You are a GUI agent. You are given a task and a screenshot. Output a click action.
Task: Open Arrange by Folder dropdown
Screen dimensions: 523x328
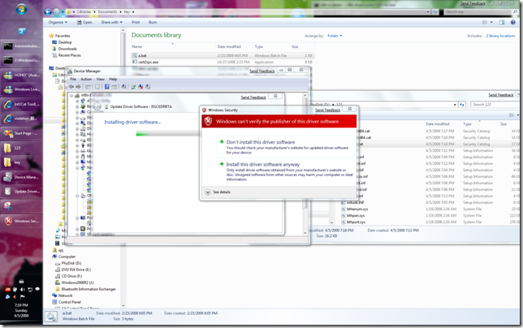tap(335, 36)
